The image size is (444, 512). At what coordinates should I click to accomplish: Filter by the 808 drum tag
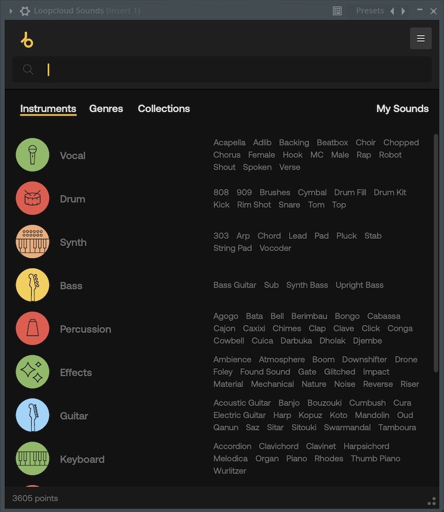pyautogui.click(x=221, y=193)
